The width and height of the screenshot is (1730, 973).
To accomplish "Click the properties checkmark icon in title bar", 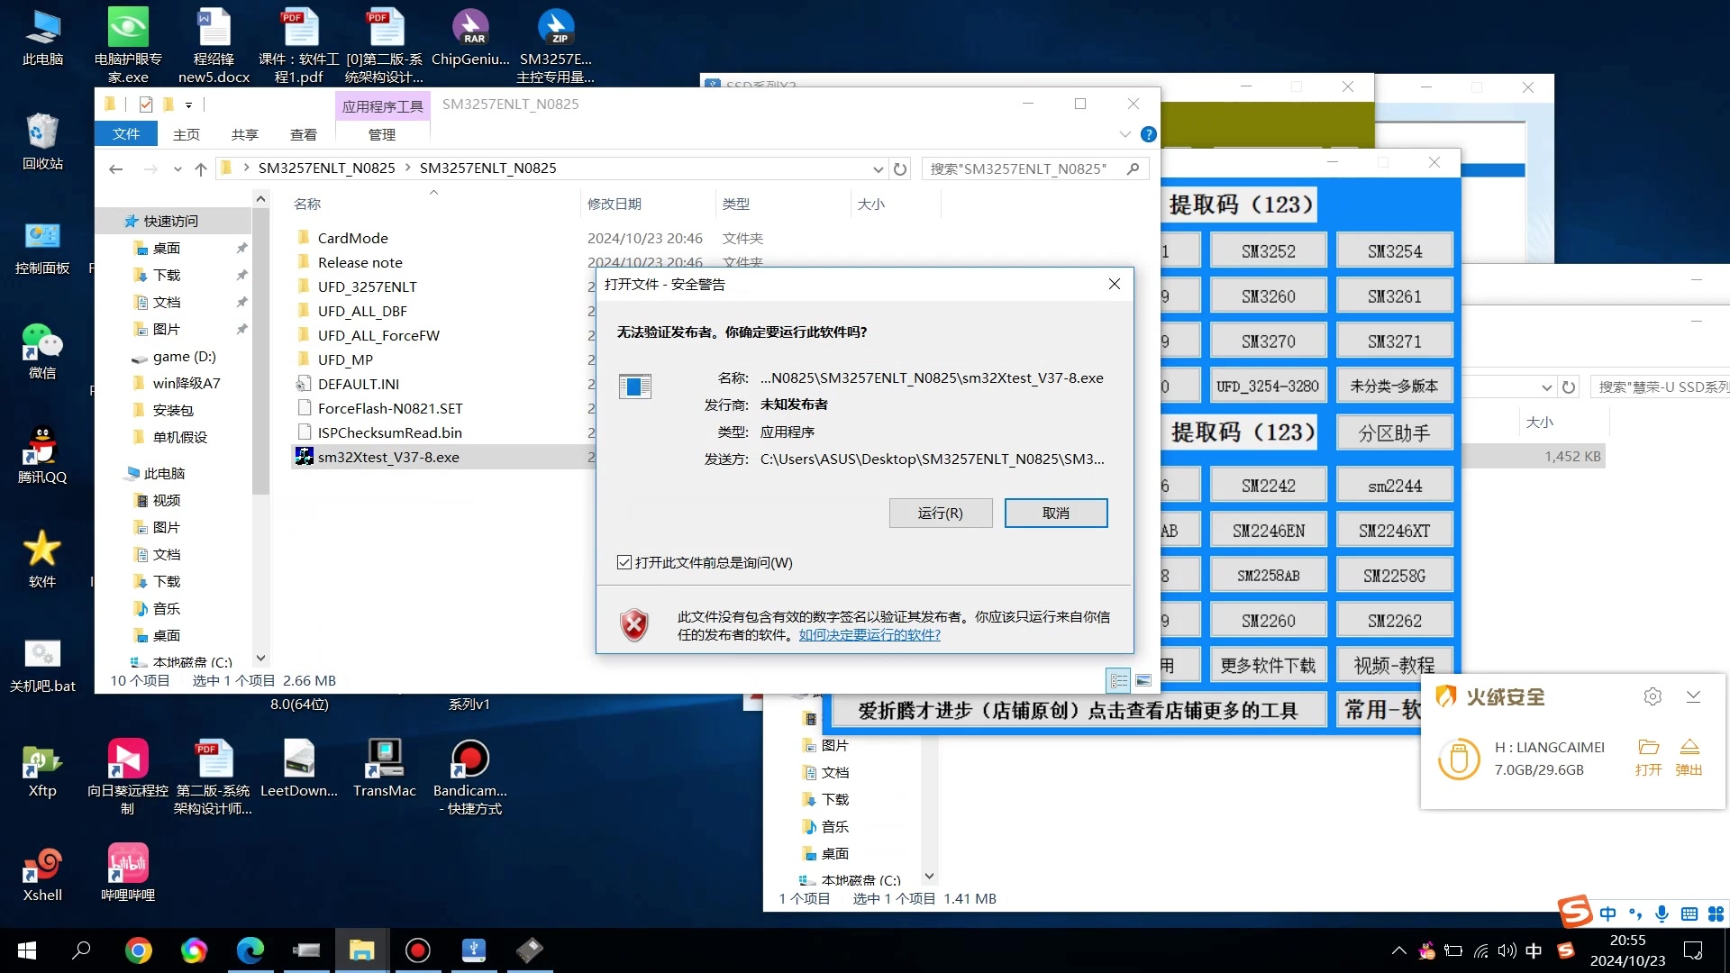I will click(x=145, y=105).
